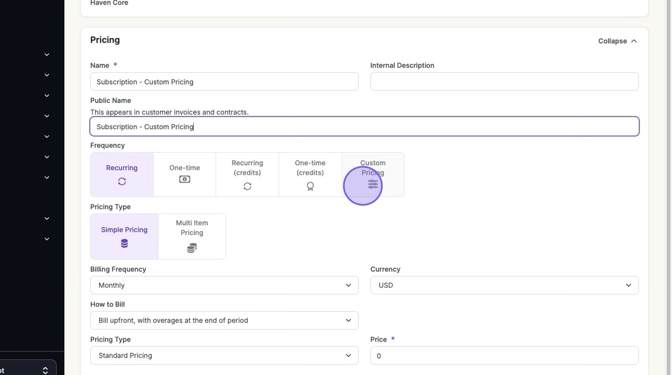Click the One-time (credits) award ribbon icon

tap(310, 186)
